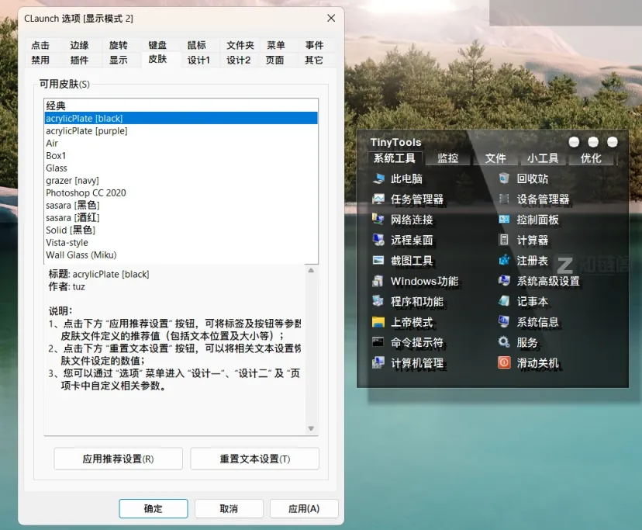
Task: Select 经典 skin in list
Action: 181,106
